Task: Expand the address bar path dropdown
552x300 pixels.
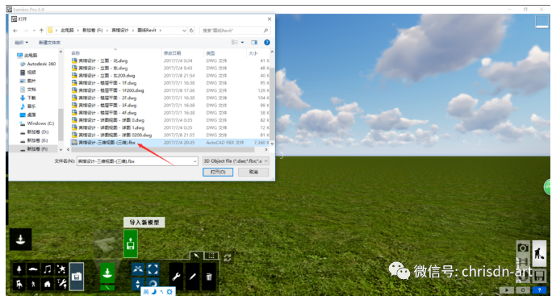Action: [x=184, y=31]
